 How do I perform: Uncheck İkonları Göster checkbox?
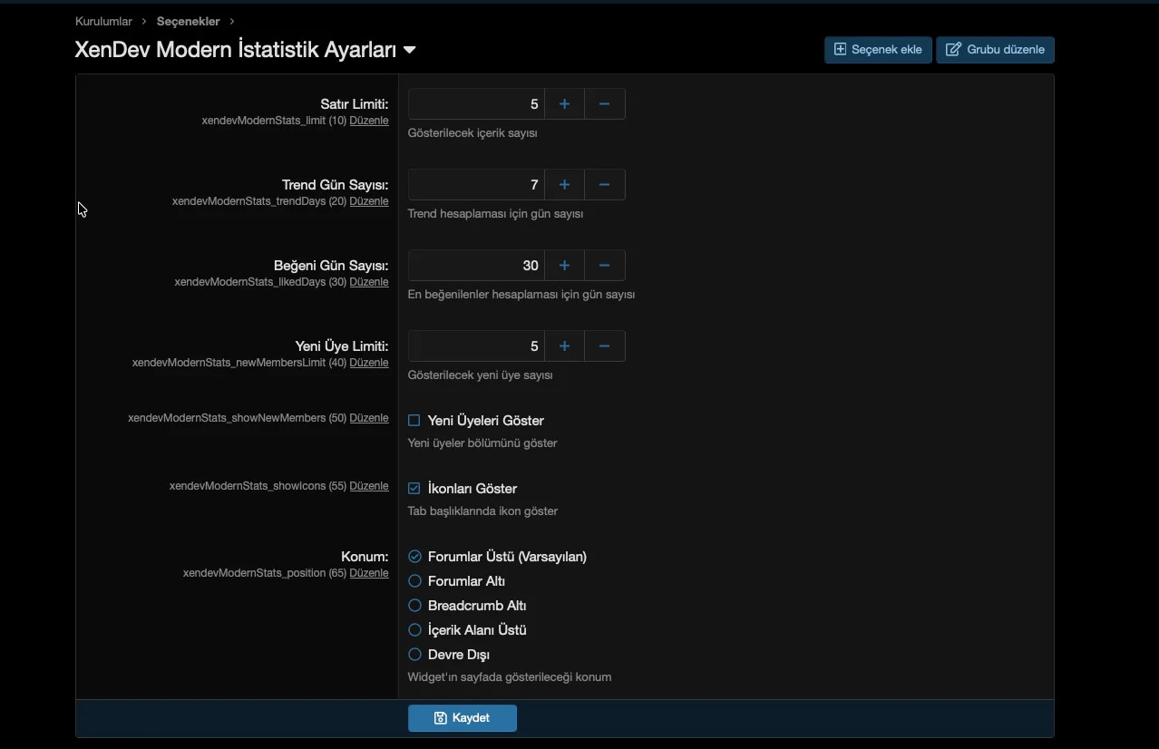tap(414, 489)
